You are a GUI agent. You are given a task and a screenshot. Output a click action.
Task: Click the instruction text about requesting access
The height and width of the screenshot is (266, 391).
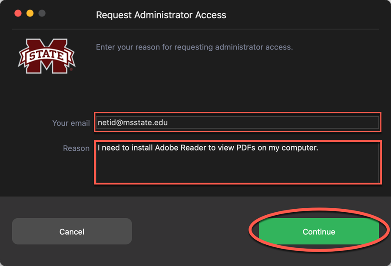[x=195, y=47]
